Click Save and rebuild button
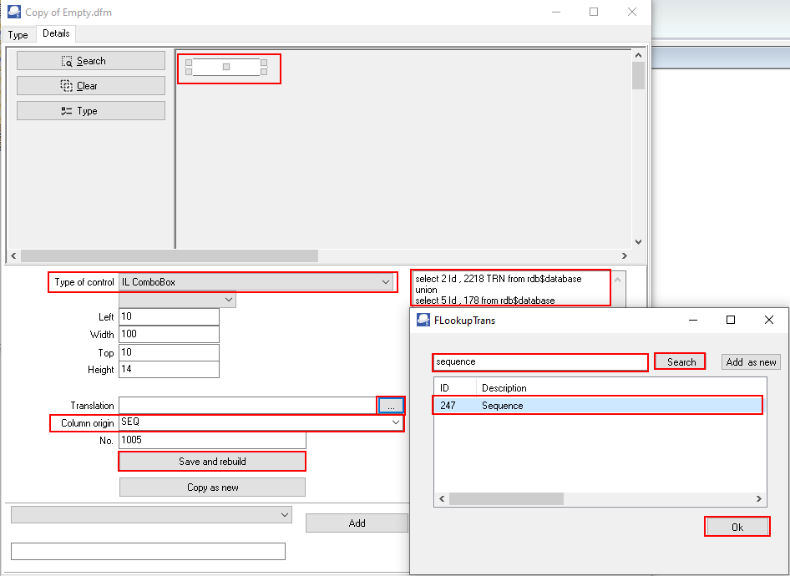 pos(212,461)
